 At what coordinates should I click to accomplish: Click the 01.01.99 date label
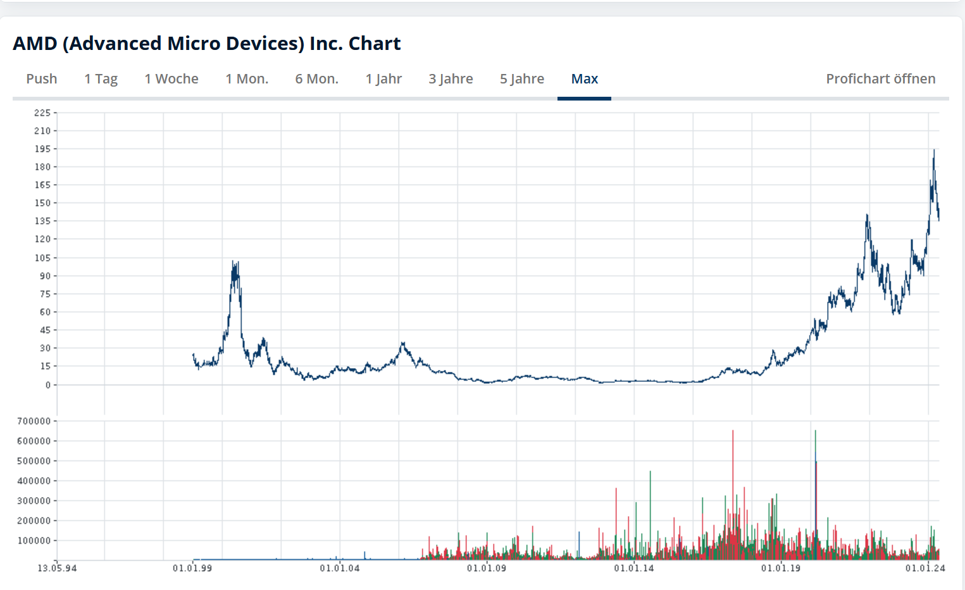192,568
